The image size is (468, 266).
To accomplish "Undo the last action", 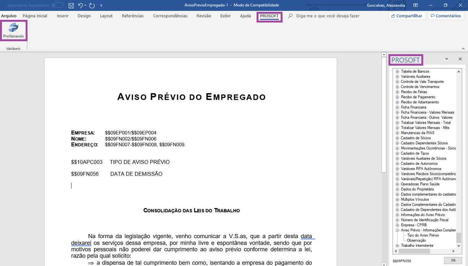I will tap(80, 5).
